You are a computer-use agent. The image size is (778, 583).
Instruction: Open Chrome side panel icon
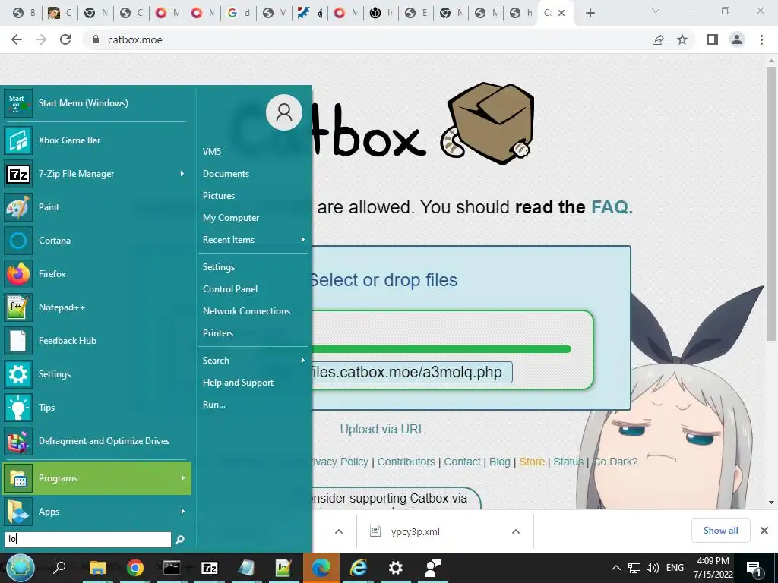713,39
